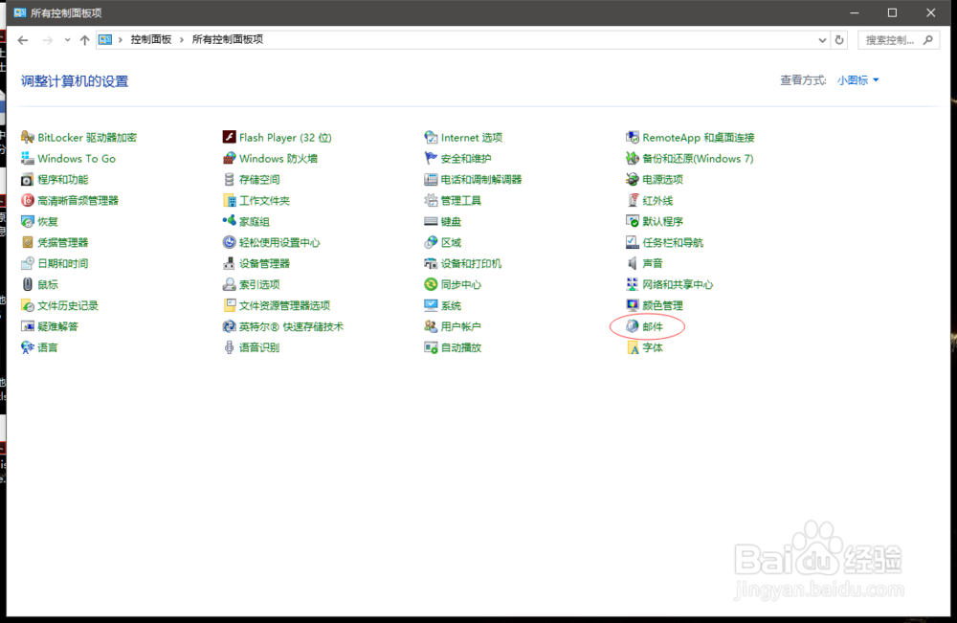Open 字体
This screenshot has width=957, height=623.
pyautogui.click(x=655, y=346)
